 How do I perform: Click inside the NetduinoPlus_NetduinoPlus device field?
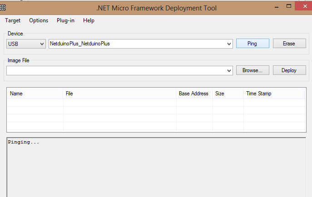[136, 44]
